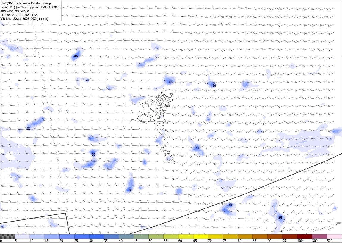Screen dimensions: 342x243
Task: Select the olive green 50–55 legend swatch
Action: click(x=156, y=236)
